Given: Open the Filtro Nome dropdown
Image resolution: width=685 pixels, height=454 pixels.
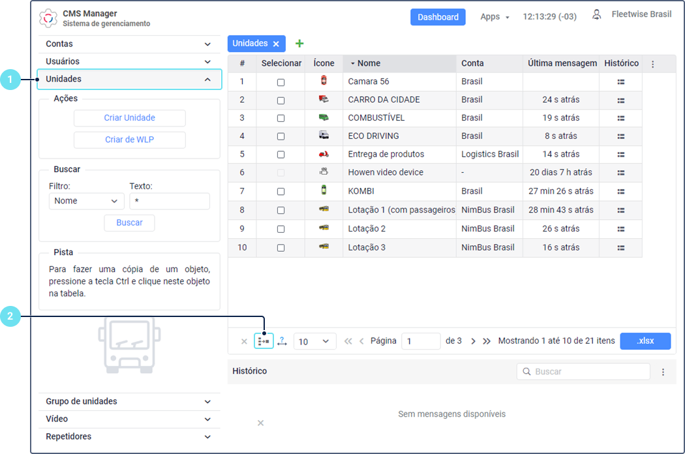Looking at the screenshot, I should coord(87,201).
